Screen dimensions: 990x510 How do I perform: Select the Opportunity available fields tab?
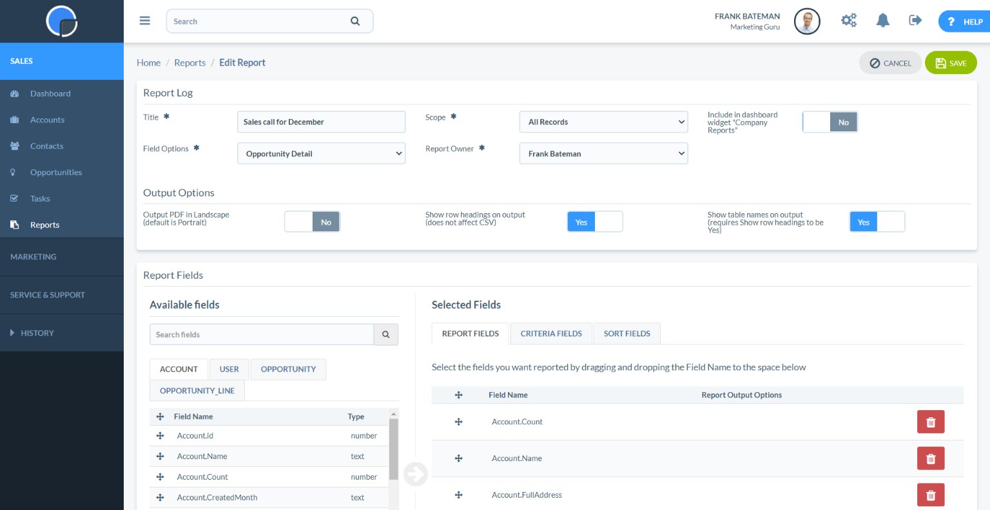pyautogui.click(x=288, y=370)
